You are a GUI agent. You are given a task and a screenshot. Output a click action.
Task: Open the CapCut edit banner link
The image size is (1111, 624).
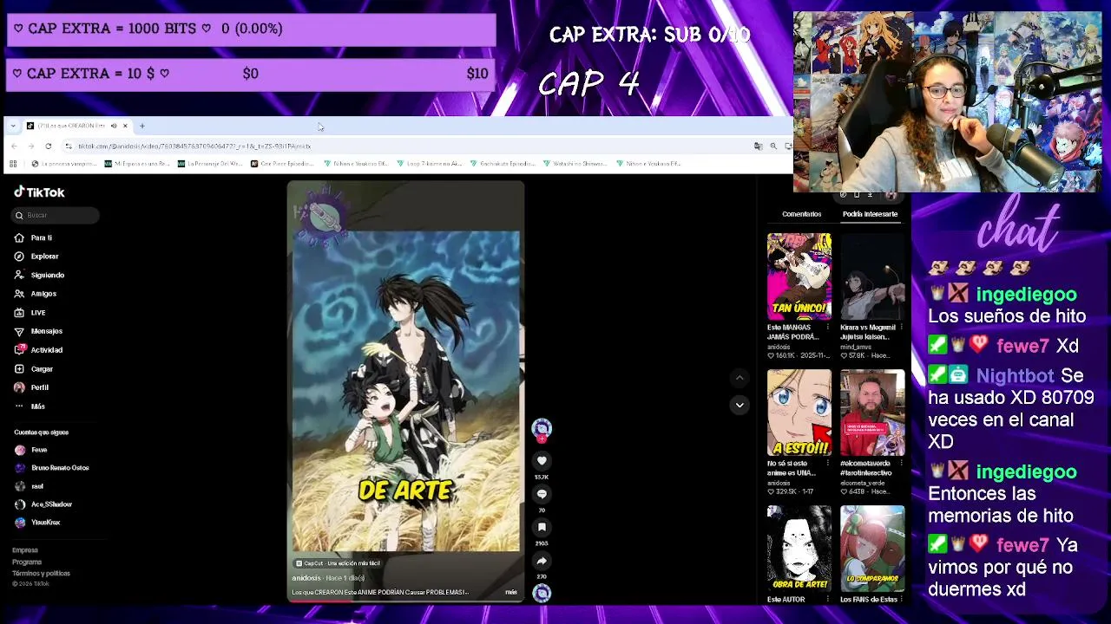(338, 563)
